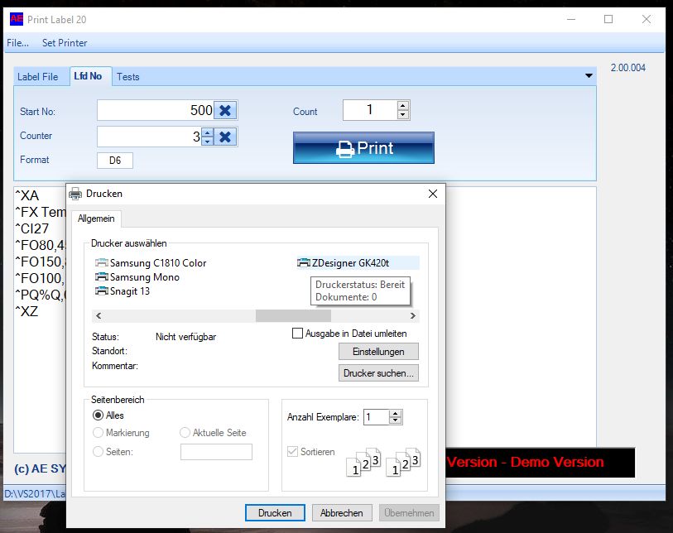673x533 pixels.
Task: Click into the Counter input field
Action: tap(149, 137)
